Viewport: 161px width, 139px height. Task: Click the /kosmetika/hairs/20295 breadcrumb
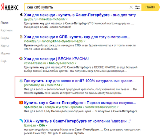[101, 107]
